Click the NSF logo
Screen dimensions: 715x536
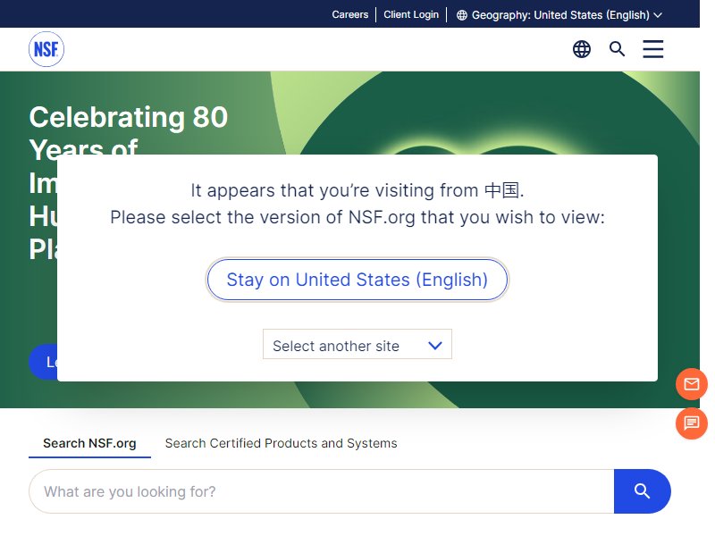46,49
